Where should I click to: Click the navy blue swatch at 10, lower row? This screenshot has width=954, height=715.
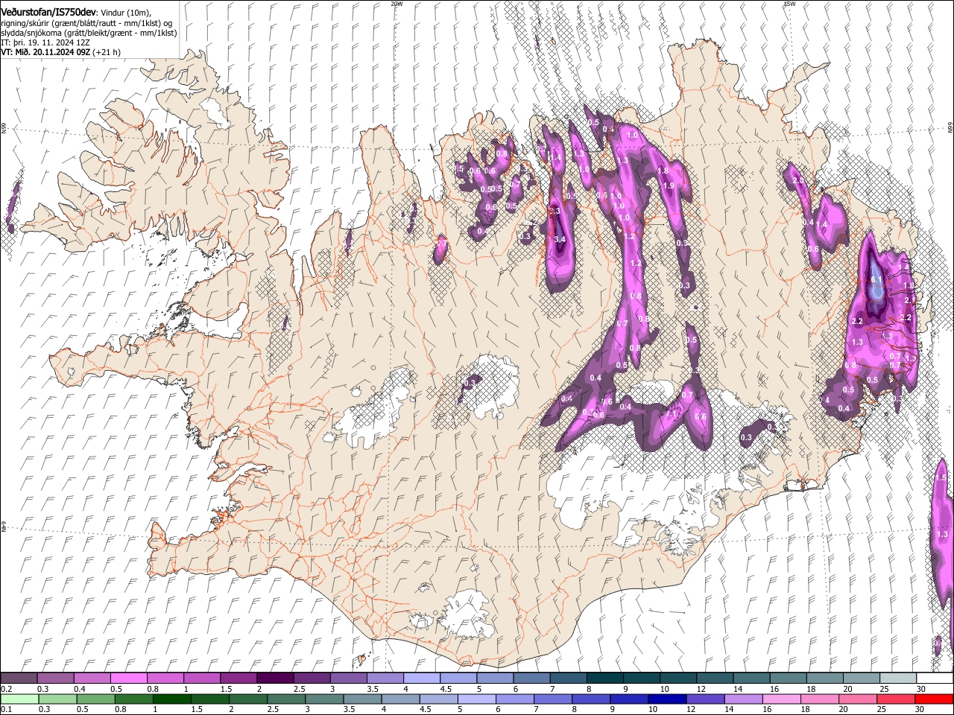(x=667, y=699)
